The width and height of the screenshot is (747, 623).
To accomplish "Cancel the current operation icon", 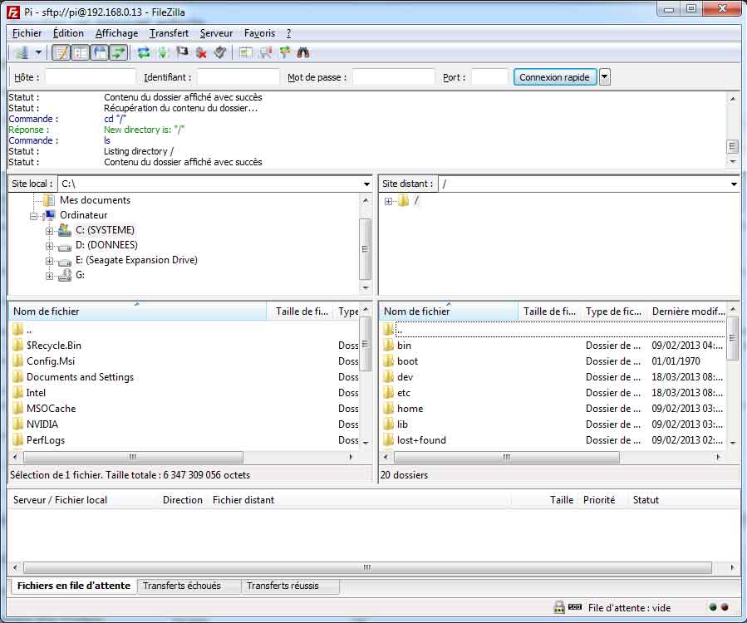I will pos(182,53).
